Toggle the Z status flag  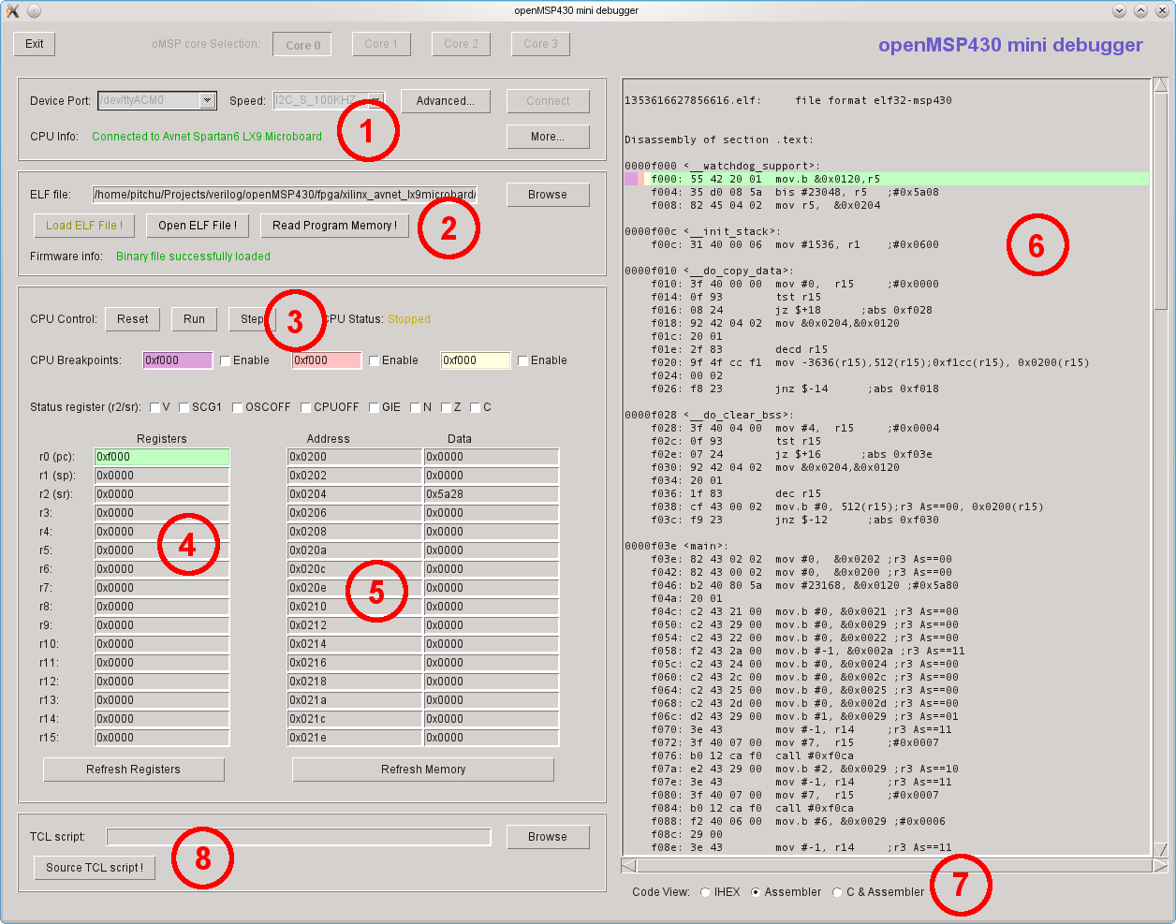pyautogui.click(x=445, y=407)
